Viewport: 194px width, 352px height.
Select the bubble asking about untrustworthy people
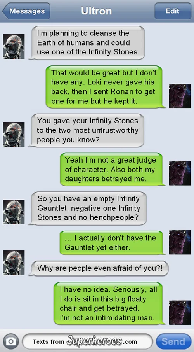tap(87, 130)
